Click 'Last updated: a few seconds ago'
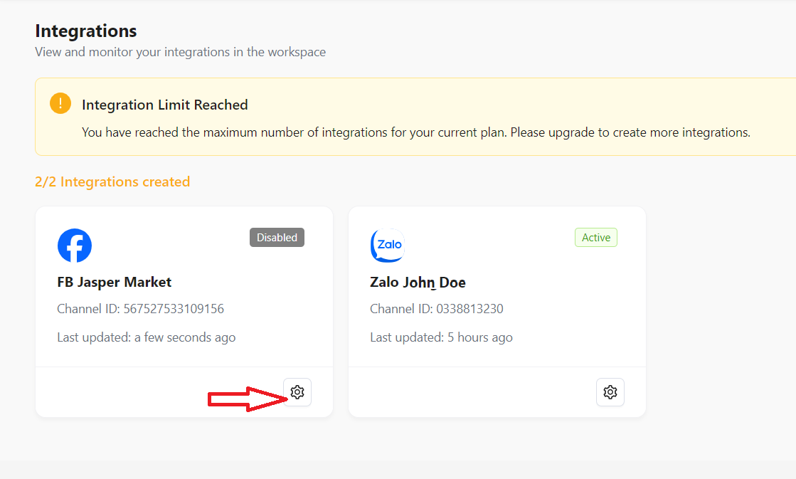Screen dimensions: 796x479 tap(147, 337)
